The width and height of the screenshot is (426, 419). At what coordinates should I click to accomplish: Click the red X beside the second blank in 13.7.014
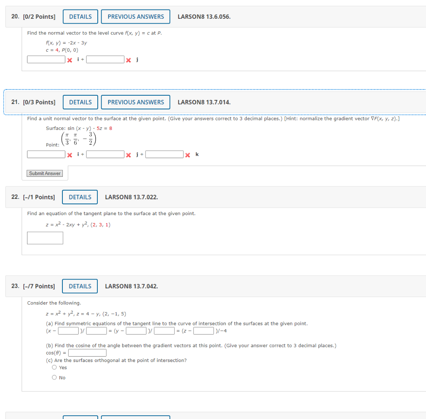pyautogui.click(x=129, y=154)
